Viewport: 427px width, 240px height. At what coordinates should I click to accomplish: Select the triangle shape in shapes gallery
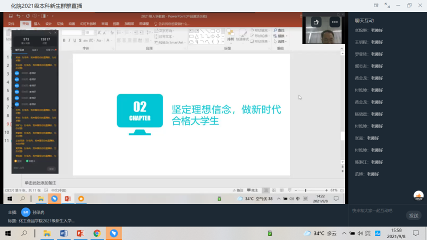pos(197,36)
